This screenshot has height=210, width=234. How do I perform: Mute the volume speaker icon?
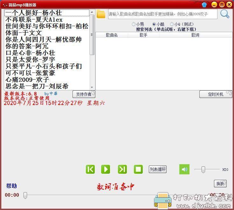click(184, 169)
